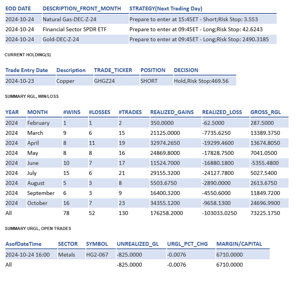297x282 pixels.
Task: Click the GROSS_RGL column header
Action: (x=265, y=112)
